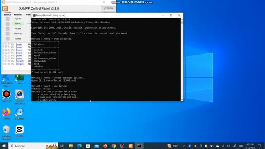Screen dimensions: 265x149
Task: Toggle FileZilla service checkbox in XAMPP
Action: [x=7, y=29]
